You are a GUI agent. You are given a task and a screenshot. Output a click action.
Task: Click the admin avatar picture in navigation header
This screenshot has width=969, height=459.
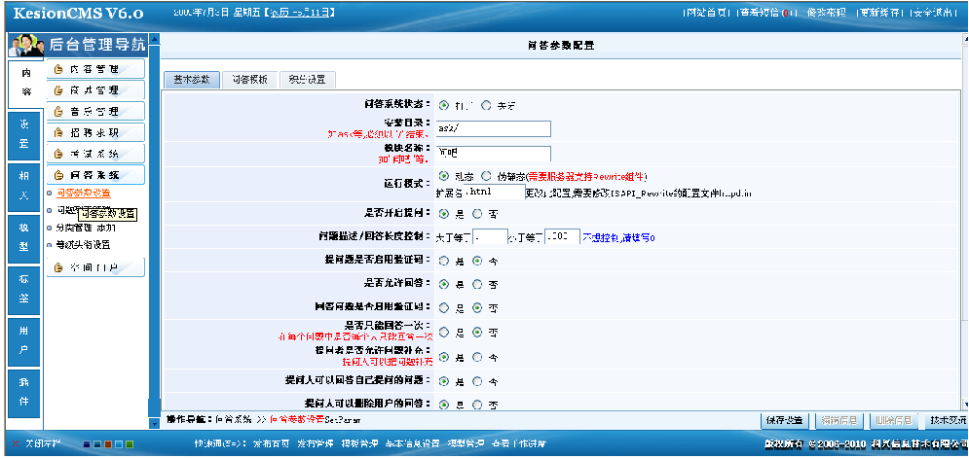pos(26,46)
